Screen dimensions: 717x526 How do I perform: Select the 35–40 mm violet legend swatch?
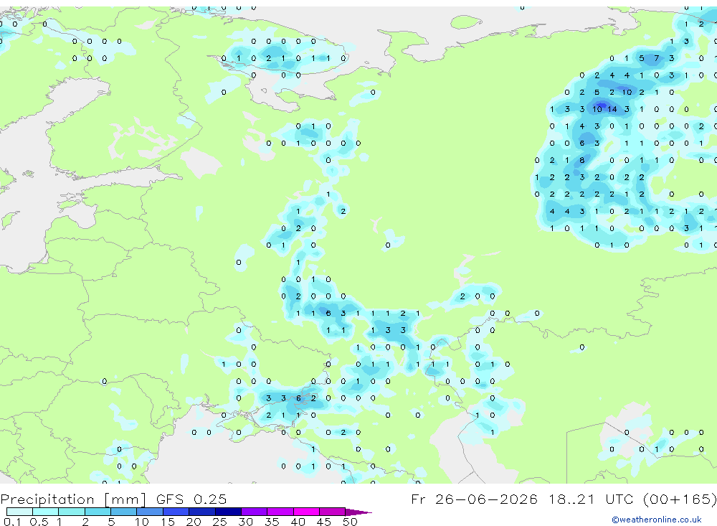coord(280,512)
